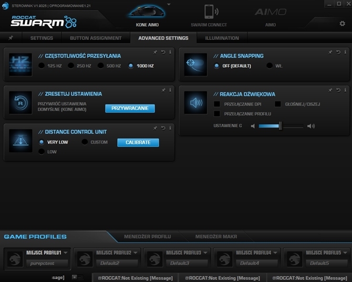Show info for Zresetuj Ustawienia panel
Image resolution: width=352 pixels, height=282 pixels.
(x=170, y=90)
